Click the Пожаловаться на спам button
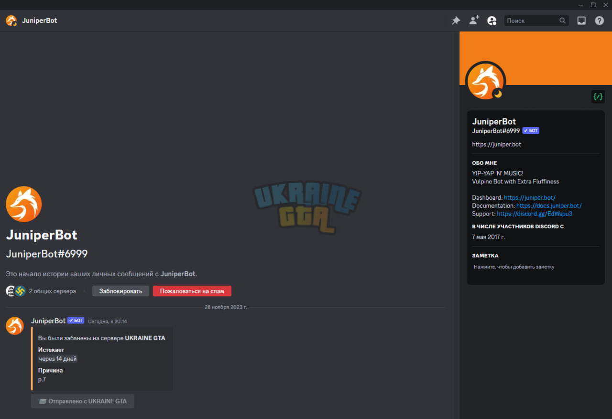This screenshot has height=419, width=612. click(x=192, y=291)
